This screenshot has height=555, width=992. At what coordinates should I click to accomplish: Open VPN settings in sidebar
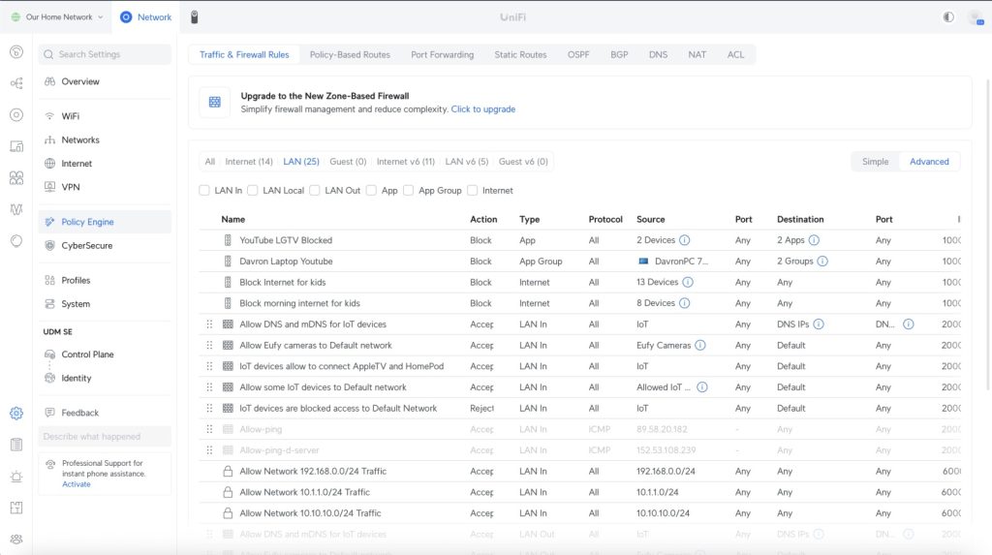tap(105, 187)
